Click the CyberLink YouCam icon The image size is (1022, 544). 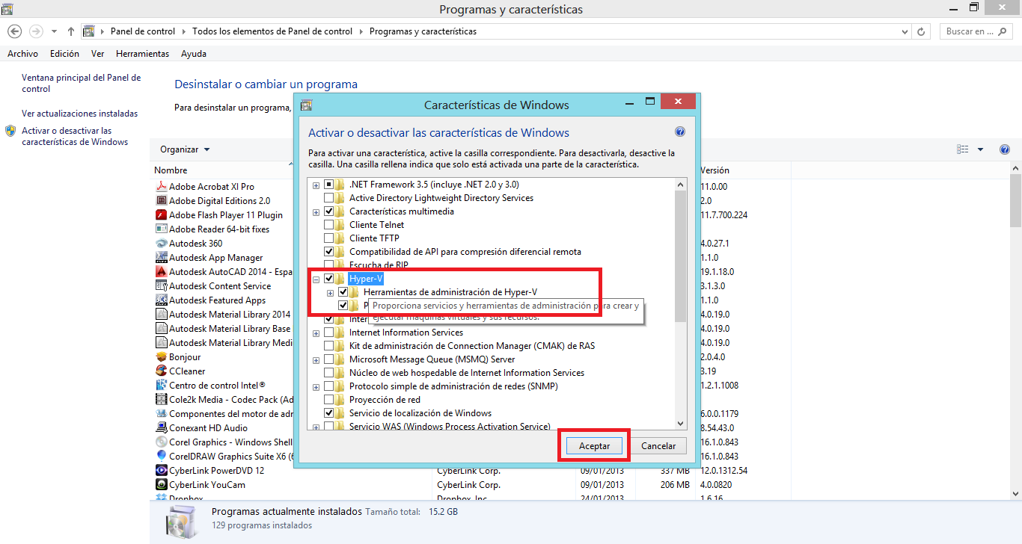(x=161, y=485)
